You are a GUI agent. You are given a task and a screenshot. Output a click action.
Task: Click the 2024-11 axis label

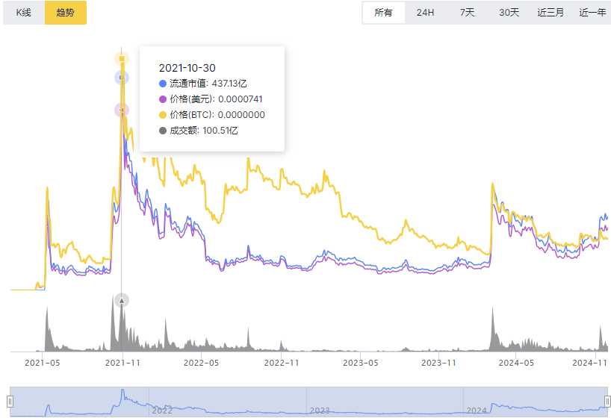point(589,363)
